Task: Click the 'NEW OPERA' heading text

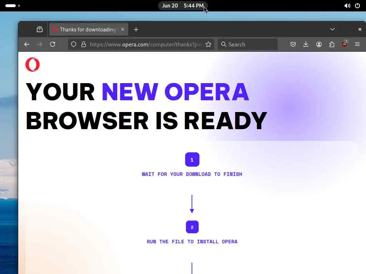Action: click(175, 92)
